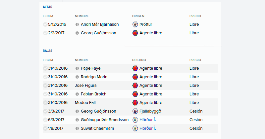Image resolution: width=265 pixels, height=139 pixels.
Task: Sort Bajas table by Destino column
Action: (139, 60)
